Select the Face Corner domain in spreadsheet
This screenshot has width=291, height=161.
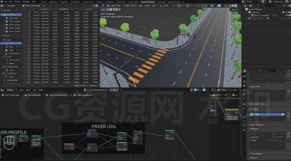tap(13, 53)
